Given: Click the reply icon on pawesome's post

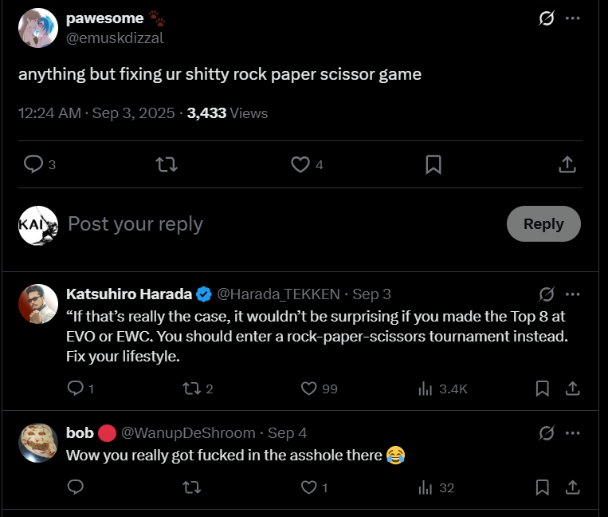Looking at the screenshot, I should click(33, 164).
